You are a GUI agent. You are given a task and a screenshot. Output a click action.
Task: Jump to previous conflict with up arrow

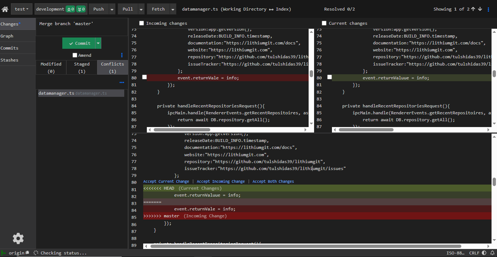(473, 9)
